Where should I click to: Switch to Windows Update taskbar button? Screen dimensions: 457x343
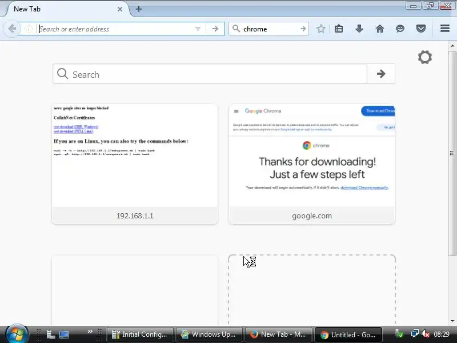click(x=209, y=334)
